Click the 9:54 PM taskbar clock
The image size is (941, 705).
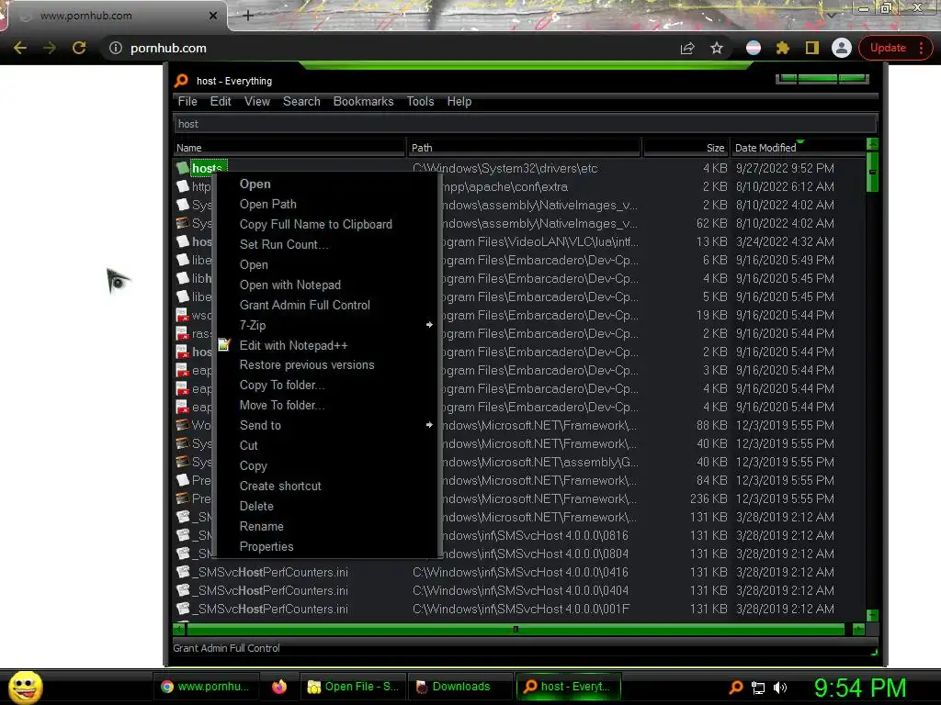pos(860,688)
